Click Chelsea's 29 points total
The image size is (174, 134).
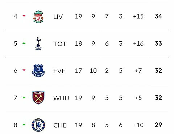coord(158,125)
